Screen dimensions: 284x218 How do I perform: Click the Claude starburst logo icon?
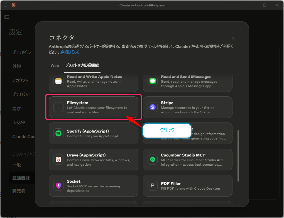[x=13, y=5]
